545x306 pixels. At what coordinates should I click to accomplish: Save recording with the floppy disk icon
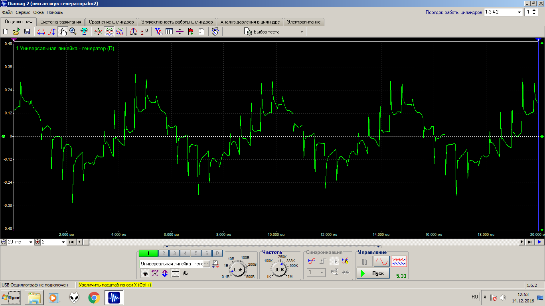[27, 31]
